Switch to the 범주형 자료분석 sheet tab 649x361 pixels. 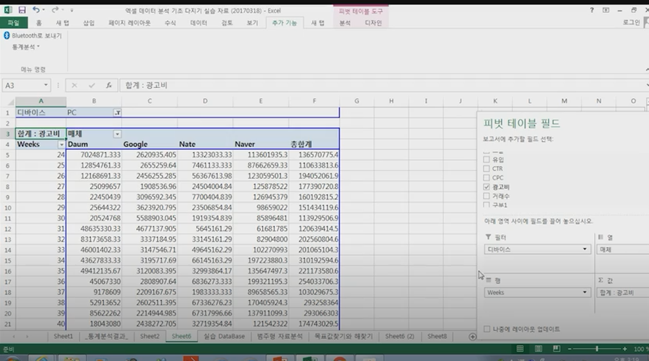279,336
